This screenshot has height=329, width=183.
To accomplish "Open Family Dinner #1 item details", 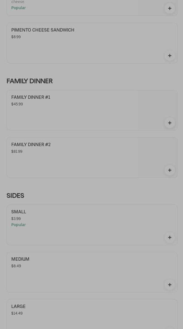I will (x=31, y=97).
